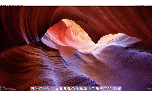Open the Apple menu

coord(2,5)
